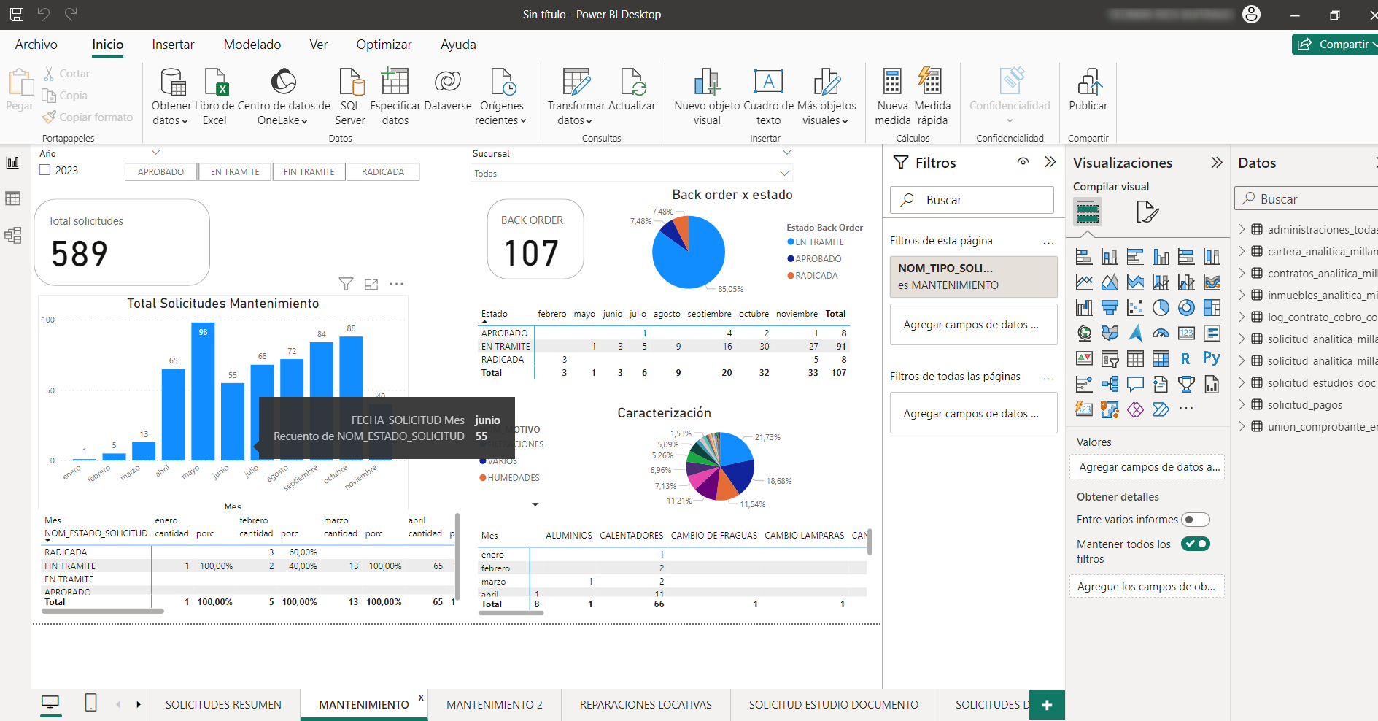Image resolution: width=1378 pixels, height=721 pixels.
Task: Toggle filters pane visibility eye icon
Action: pos(1023,162)
